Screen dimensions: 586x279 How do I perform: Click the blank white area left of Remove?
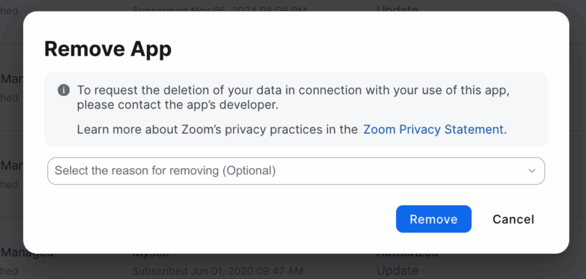point(229,219)
